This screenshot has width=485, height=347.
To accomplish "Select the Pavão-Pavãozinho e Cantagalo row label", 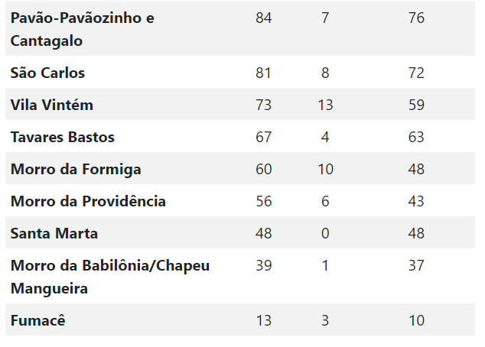I will point(83,29).
